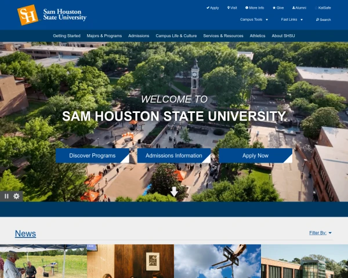Image resolution: width=348 pixels, height=278 pixels.
Task: Pause the background video
Action: 6,196
